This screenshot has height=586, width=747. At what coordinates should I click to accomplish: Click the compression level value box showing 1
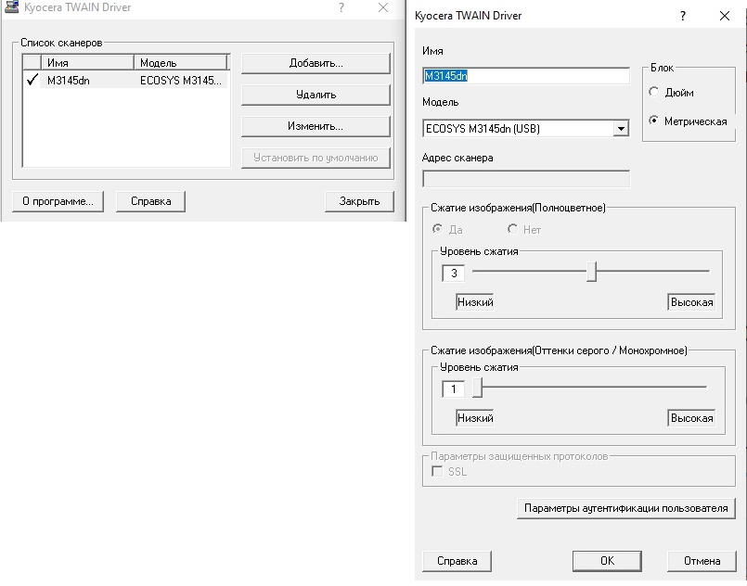[453, 389]
